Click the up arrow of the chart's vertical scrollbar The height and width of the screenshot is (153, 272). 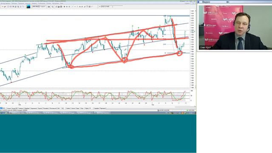(195, 11)
